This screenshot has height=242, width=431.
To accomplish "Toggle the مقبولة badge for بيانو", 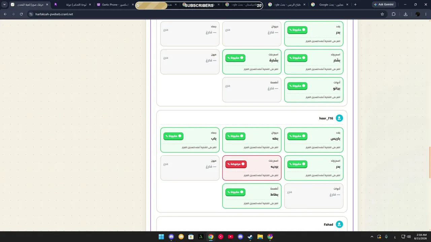I will click(297, 86).
